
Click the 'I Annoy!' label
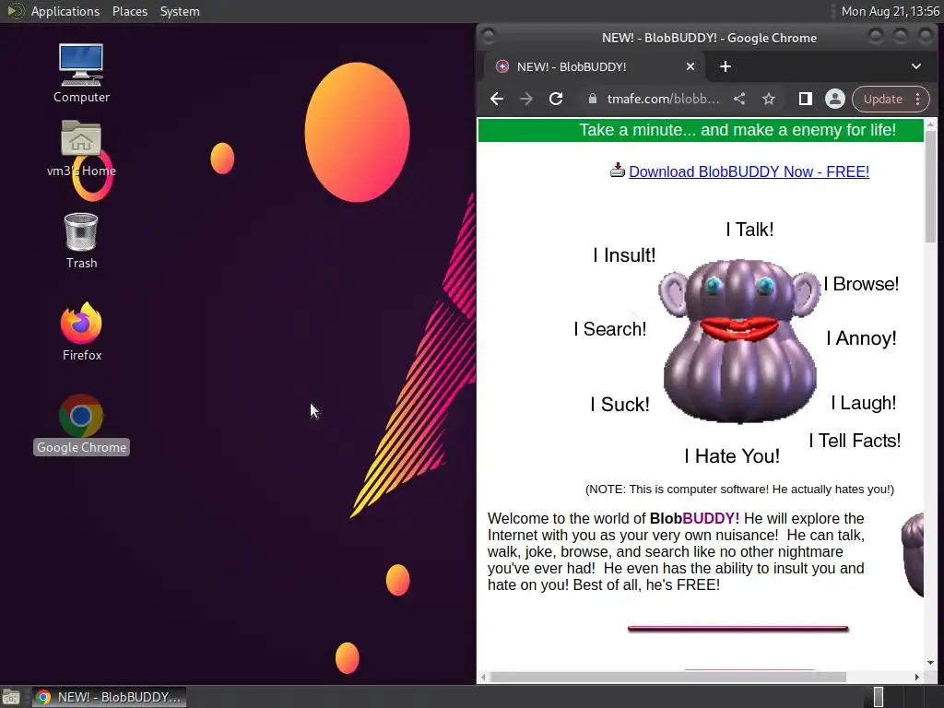861,337
